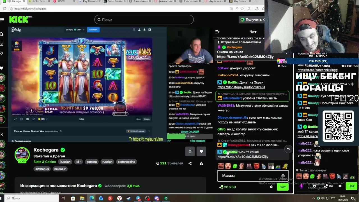The width and height of the screenshot is (359, 202).
Task: Click the Gibacy_dragneel_fh username in chat
Action: (232, 118)
